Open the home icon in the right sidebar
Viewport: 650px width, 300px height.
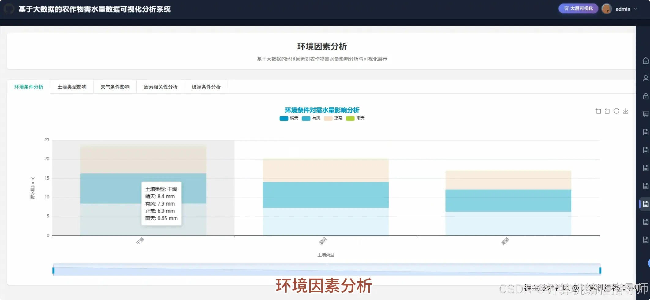(x=646, y=60)
